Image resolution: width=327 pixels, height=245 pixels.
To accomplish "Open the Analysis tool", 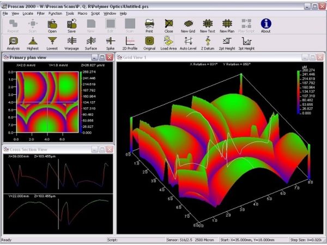I will point(13,42).
